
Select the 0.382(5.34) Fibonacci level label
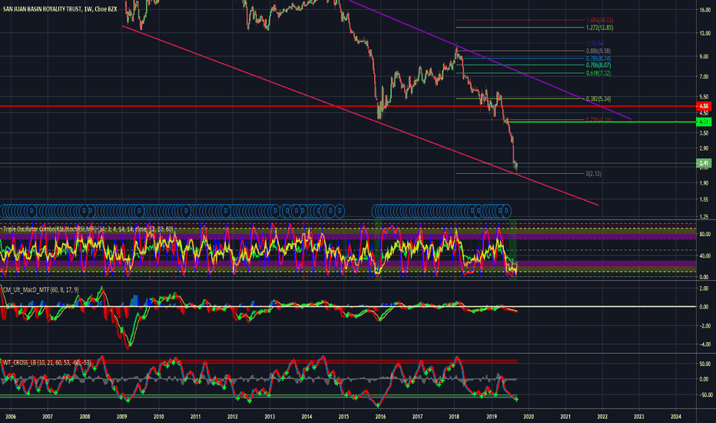(598, 98)
